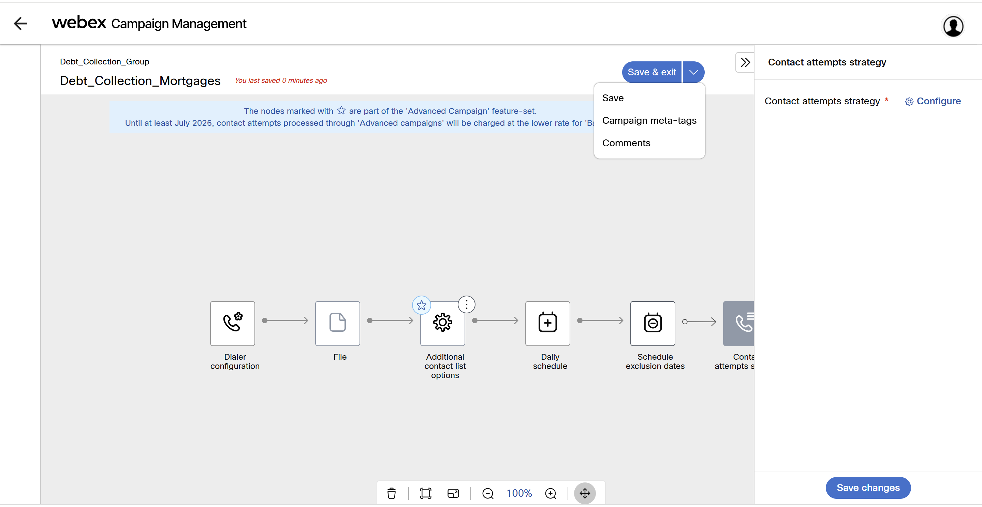Select the File node
This screenshot has width=982, height=507.
[x=337, y=323]
